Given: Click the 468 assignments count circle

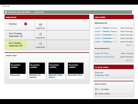Looking at the screenshot, I should pyautogui.click(x=41, y=25).
